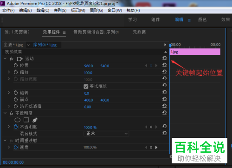
Task: Collapse the Opacity (不透明度) effect group
Action: point(5,113)
